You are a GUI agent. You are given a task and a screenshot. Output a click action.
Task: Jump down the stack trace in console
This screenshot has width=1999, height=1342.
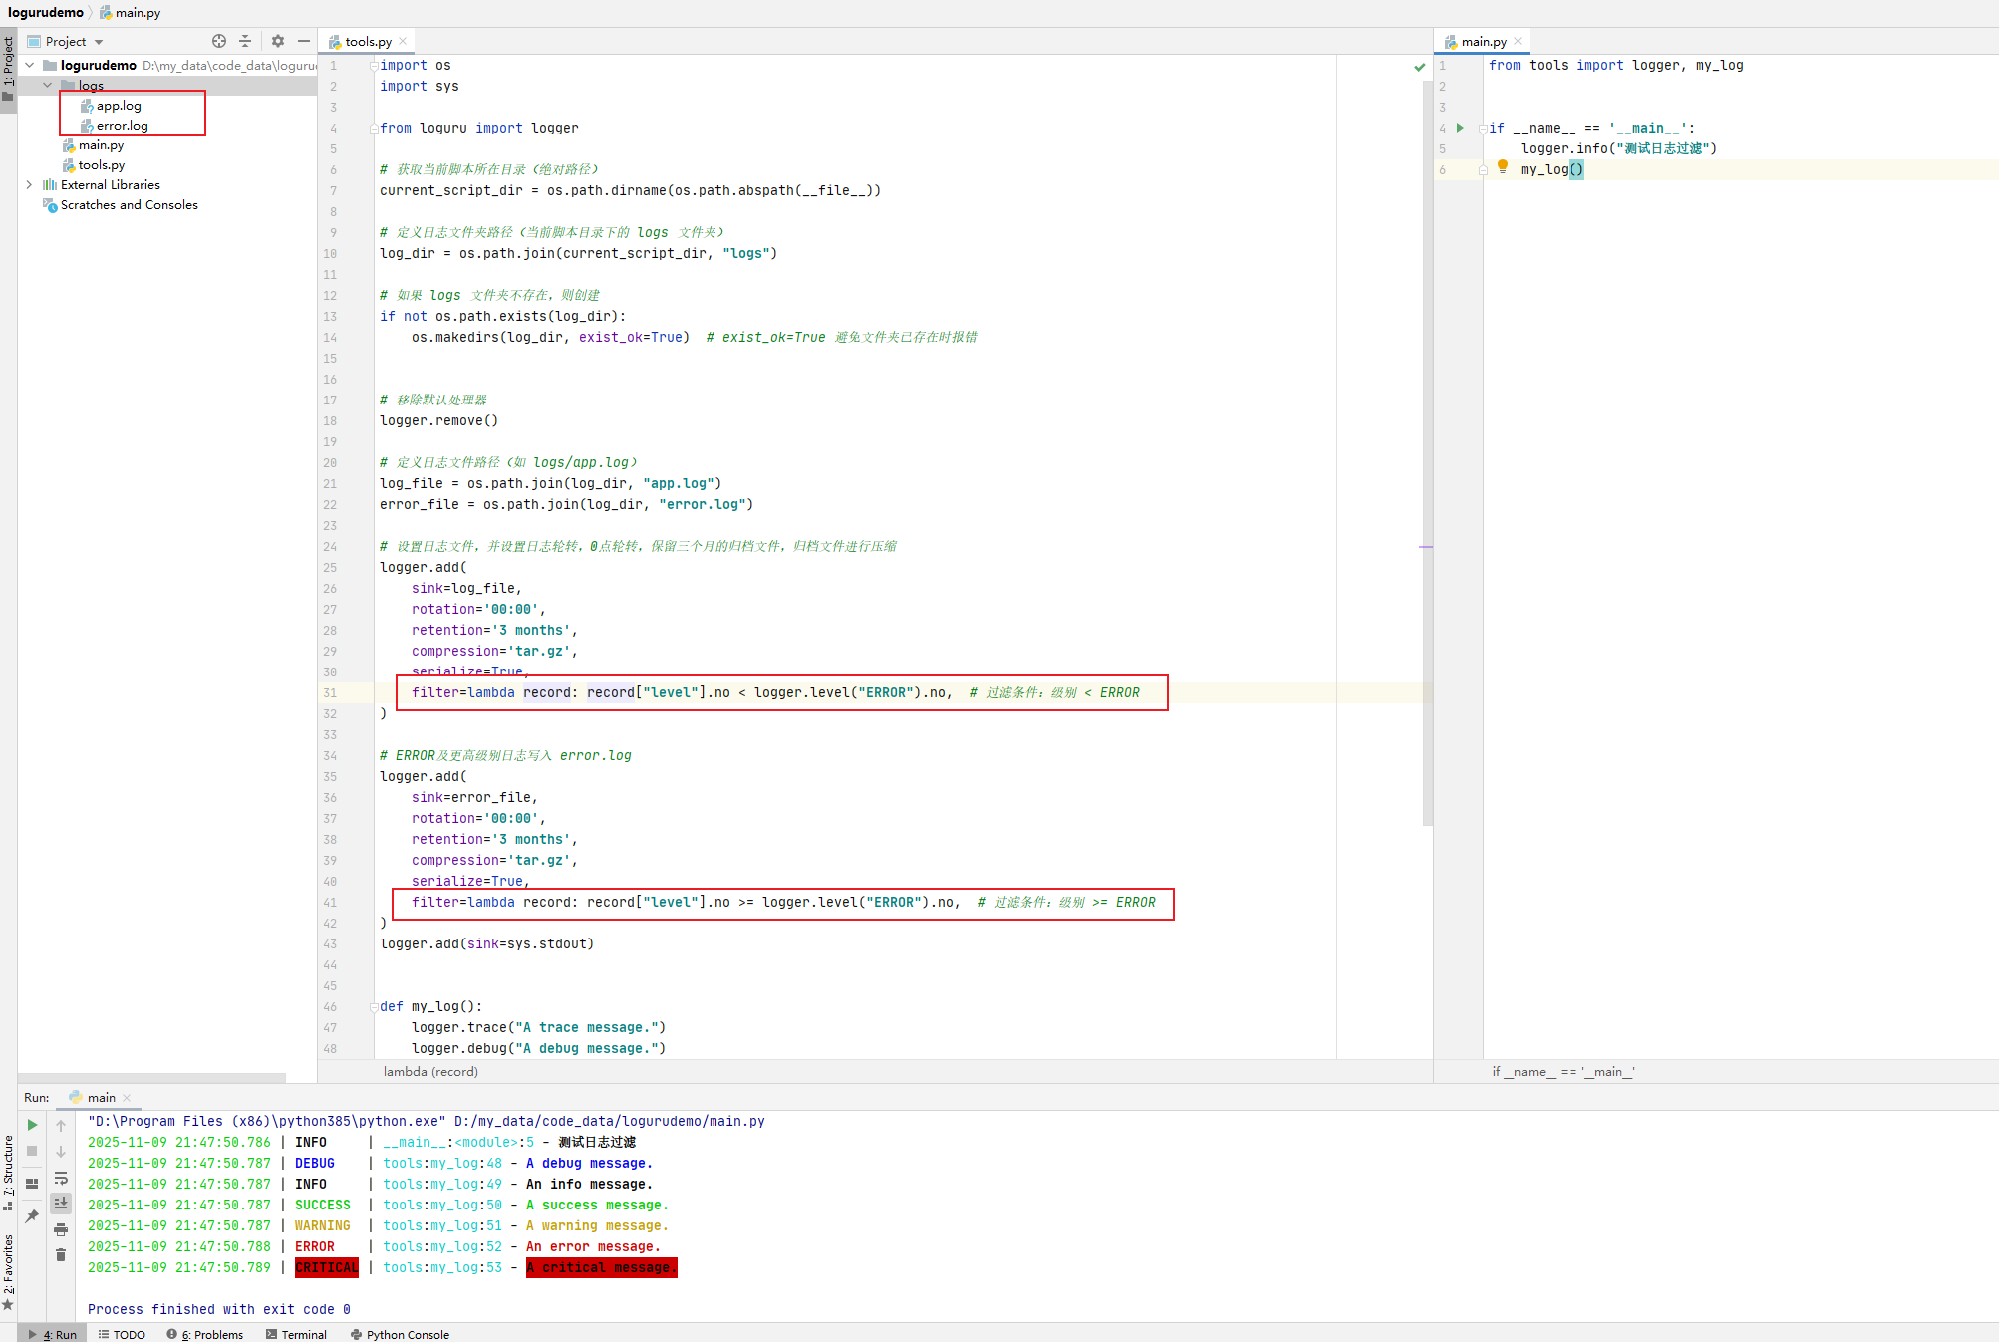pos(61,1152)
